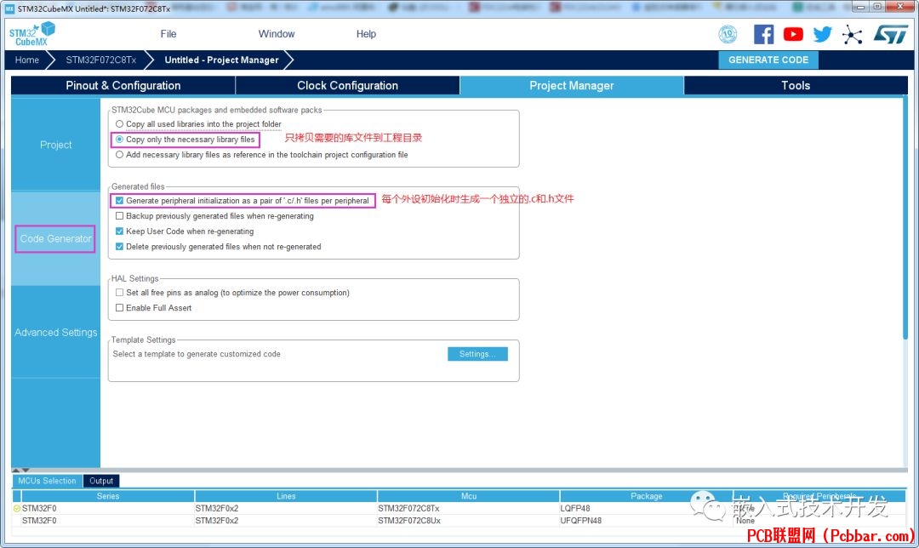Screen dimensions: 919x548
Task: Open the Project side section
Action: tap(55, 145)
